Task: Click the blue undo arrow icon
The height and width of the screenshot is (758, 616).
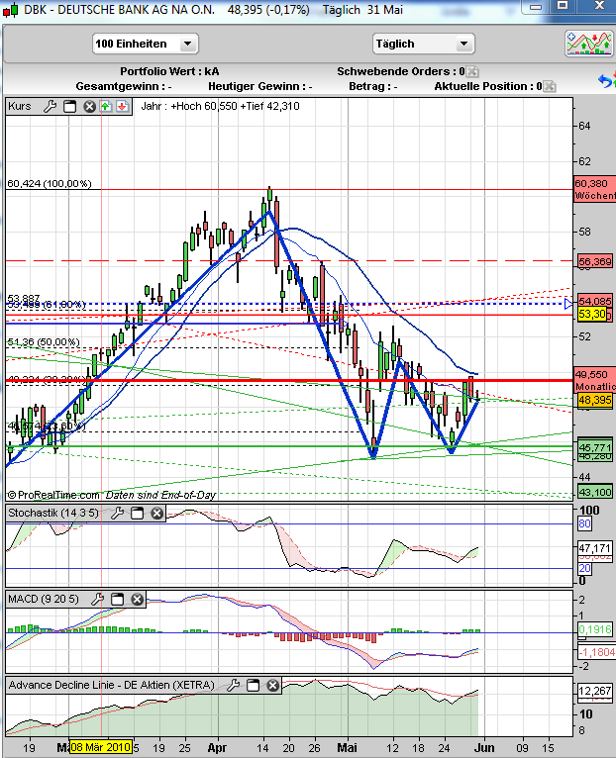Action: (605, 81)
